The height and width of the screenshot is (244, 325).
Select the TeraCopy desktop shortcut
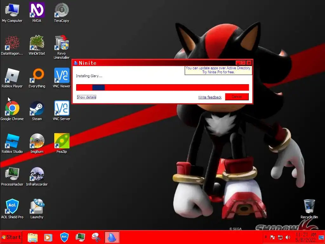click(x=62, y=12)
